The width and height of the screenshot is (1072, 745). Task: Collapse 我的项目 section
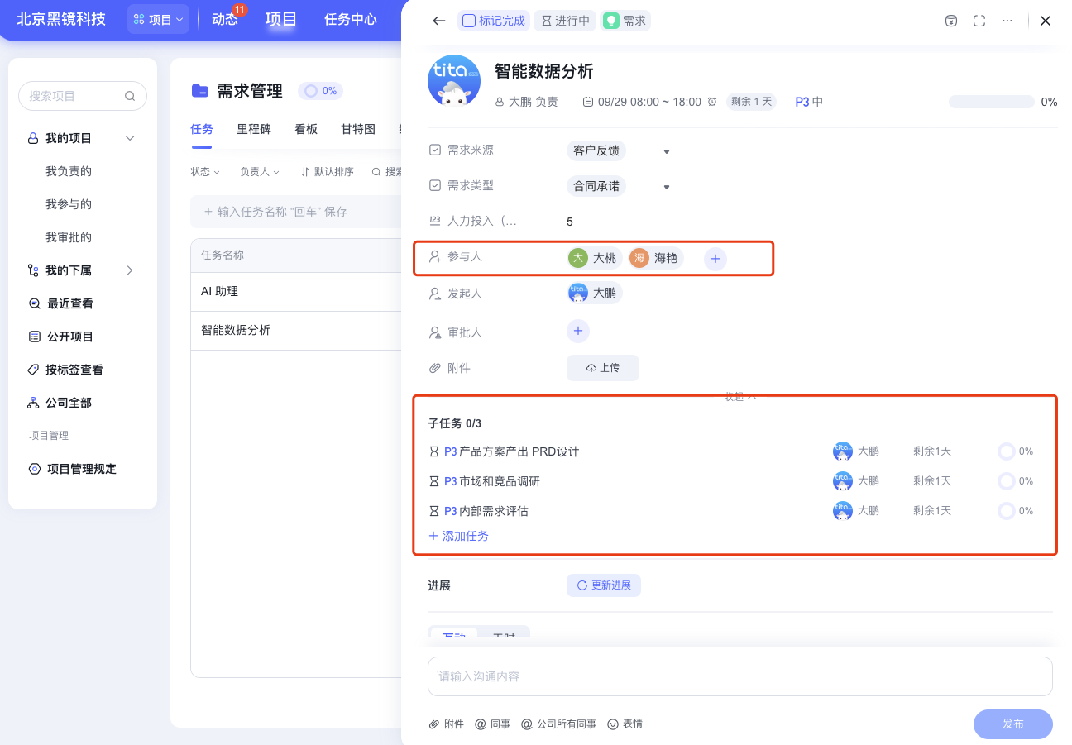tap(130, 138)
